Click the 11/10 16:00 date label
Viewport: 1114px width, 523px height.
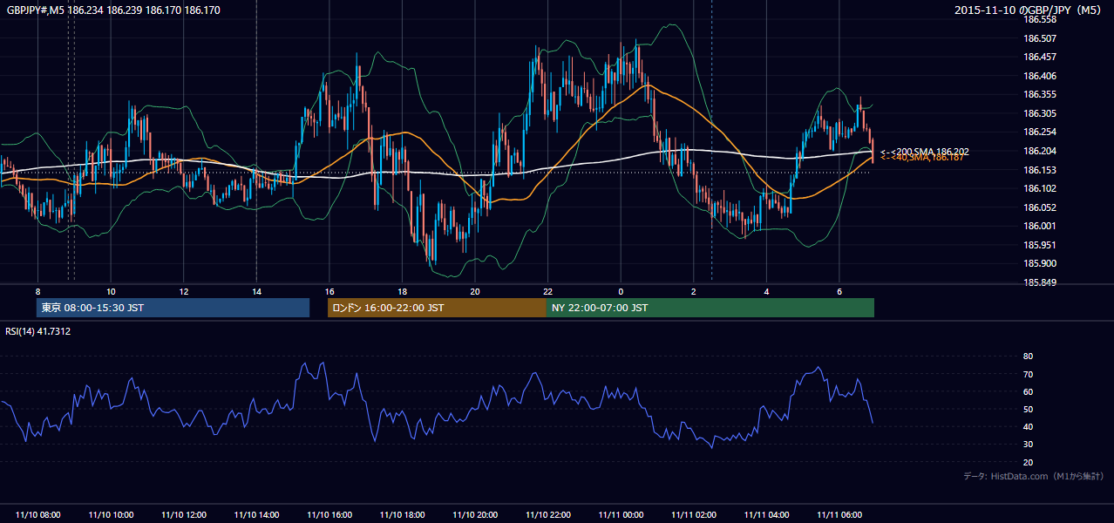pos(329,515)
